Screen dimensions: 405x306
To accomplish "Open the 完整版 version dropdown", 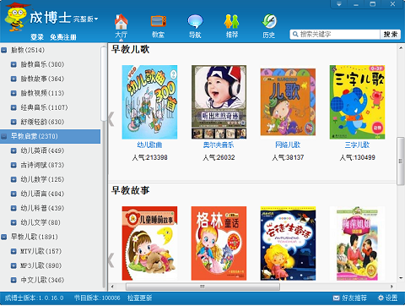I will [x=85, y=19].
